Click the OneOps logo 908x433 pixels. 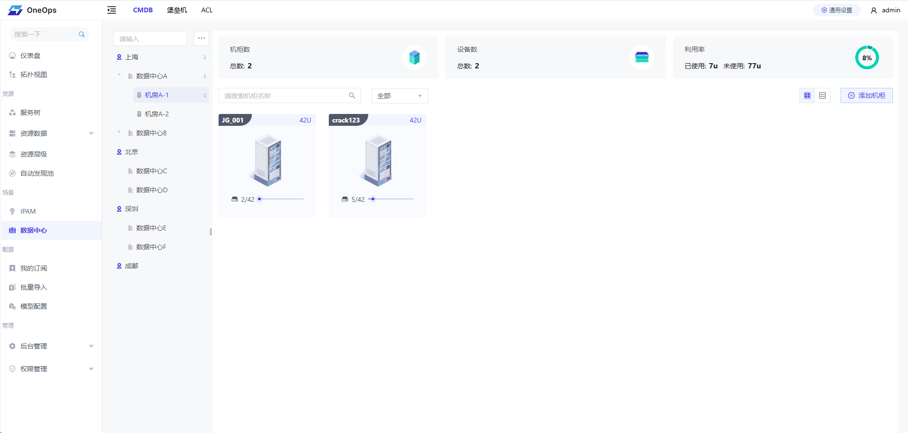(32, 10)
